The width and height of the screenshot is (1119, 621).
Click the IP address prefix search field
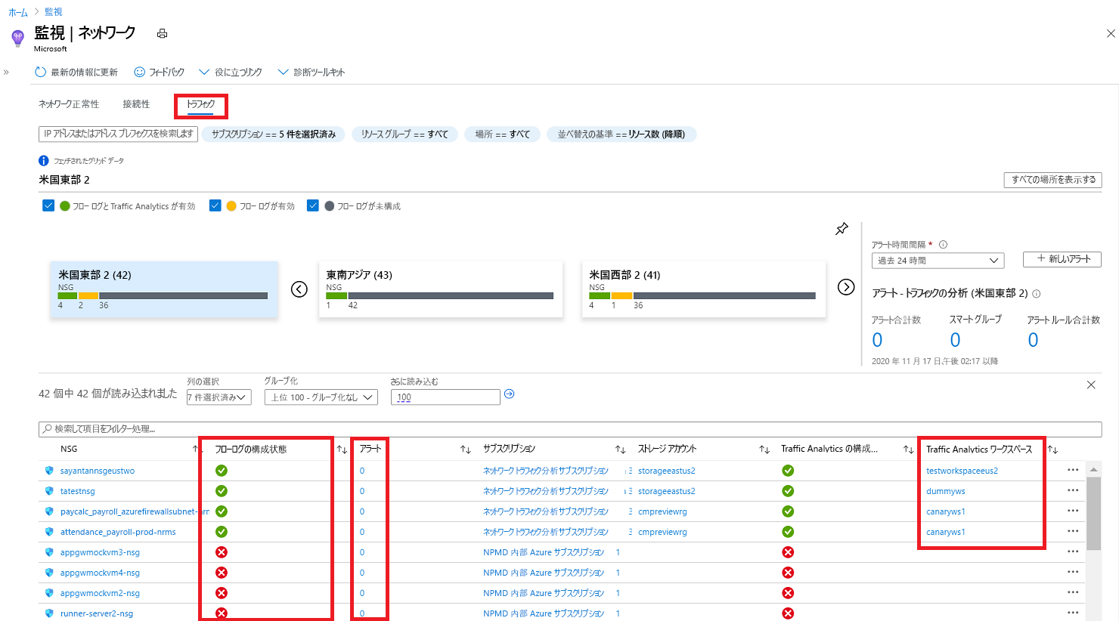coord(118,134)
